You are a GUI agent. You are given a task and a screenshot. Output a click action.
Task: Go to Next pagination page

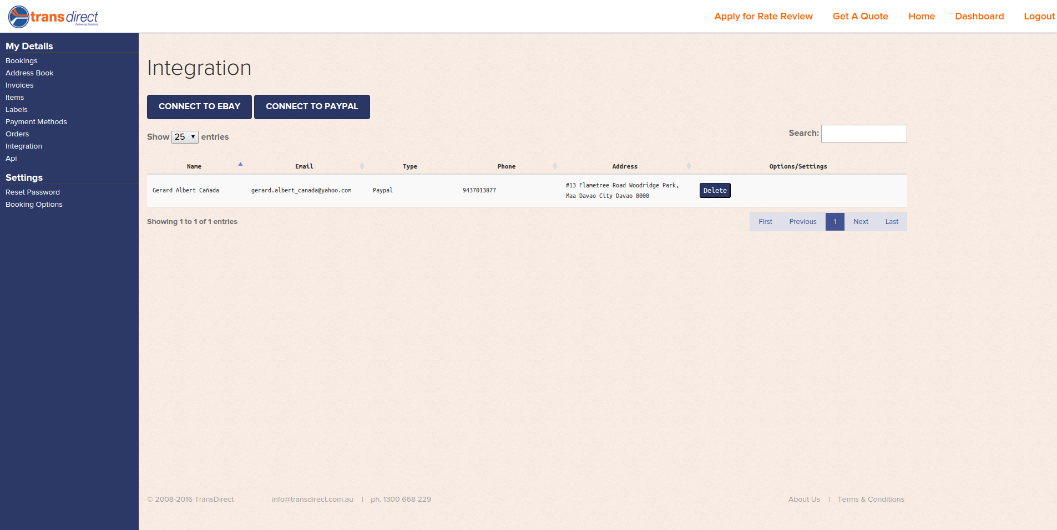click(x=861, y=222)
